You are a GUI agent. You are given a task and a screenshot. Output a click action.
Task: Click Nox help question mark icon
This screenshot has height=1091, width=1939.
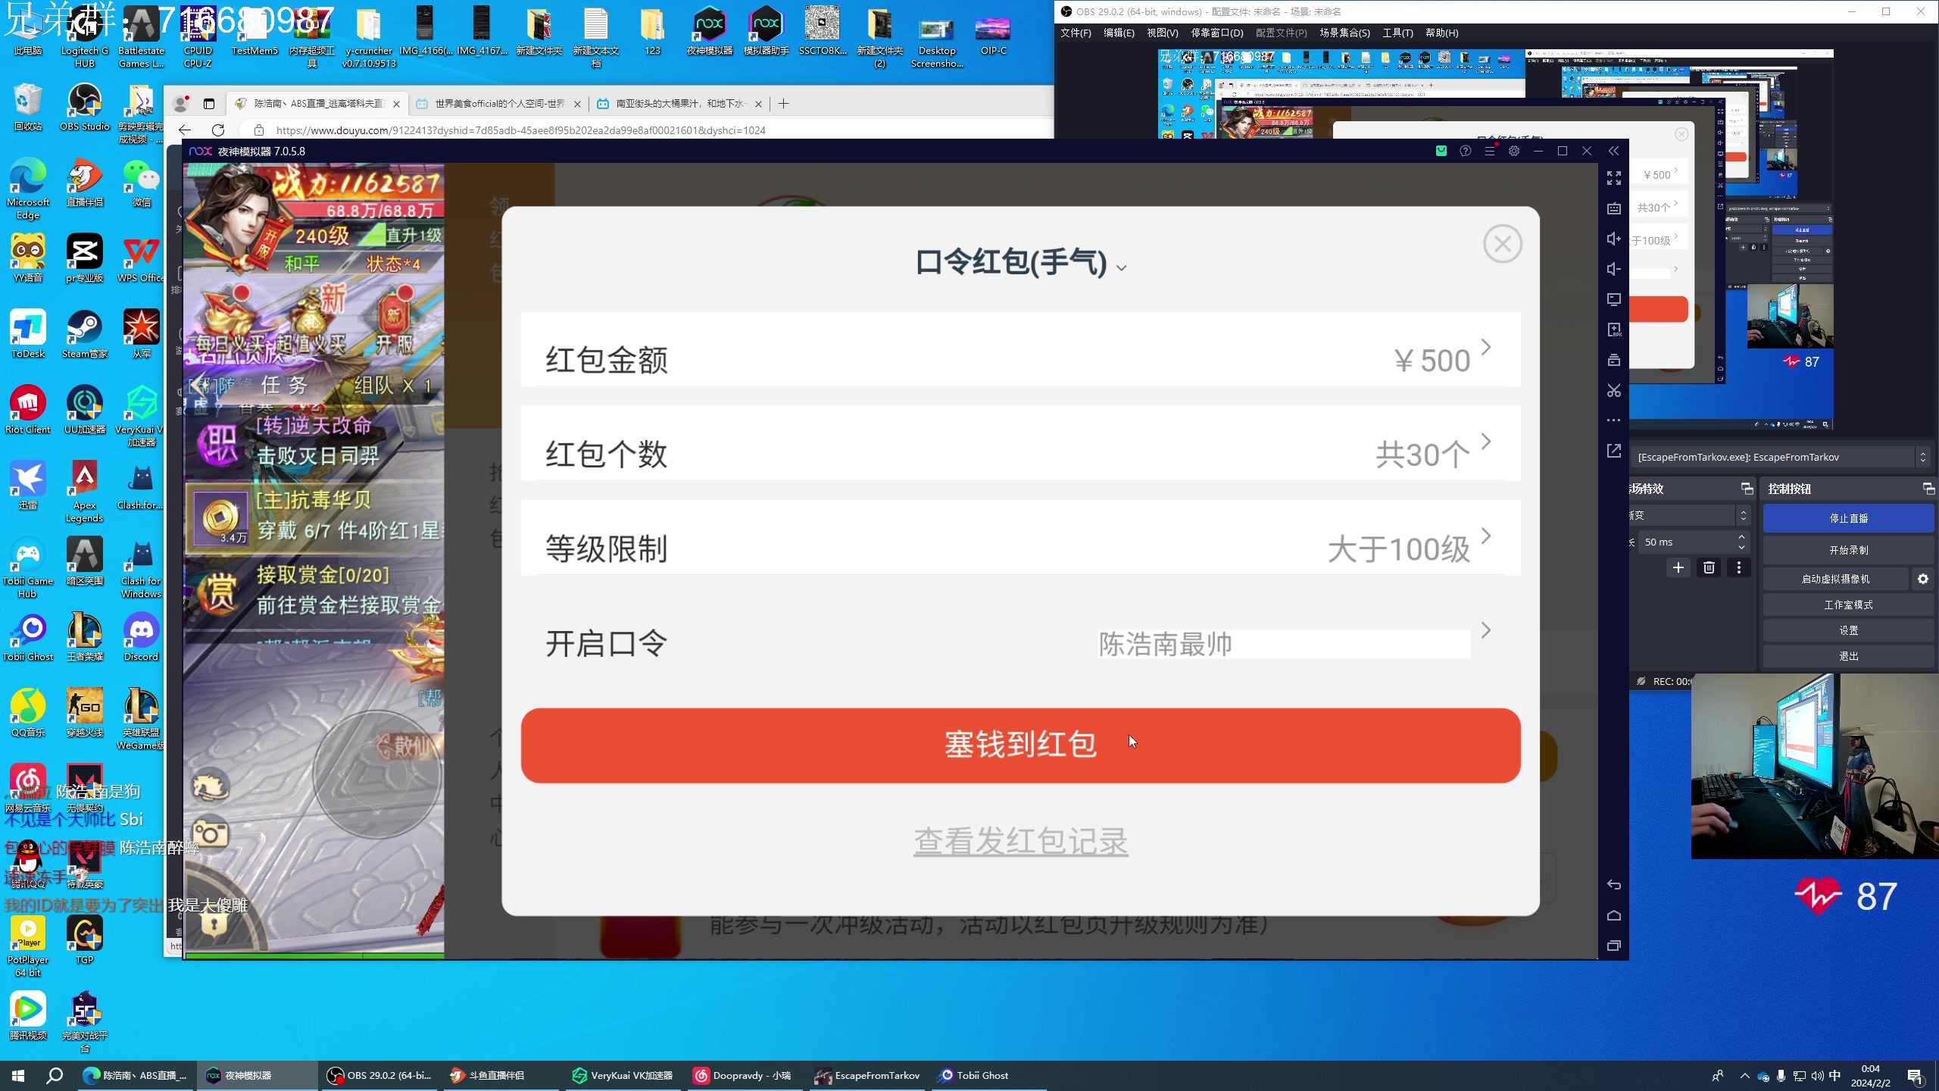click(1466, 151)
